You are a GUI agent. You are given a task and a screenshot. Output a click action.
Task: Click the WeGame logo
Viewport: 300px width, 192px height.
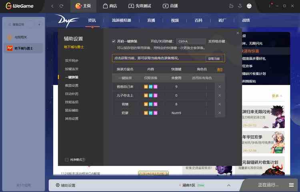20,6
